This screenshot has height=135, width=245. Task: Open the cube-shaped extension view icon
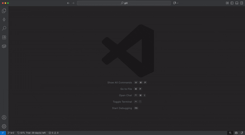(4, 46)
